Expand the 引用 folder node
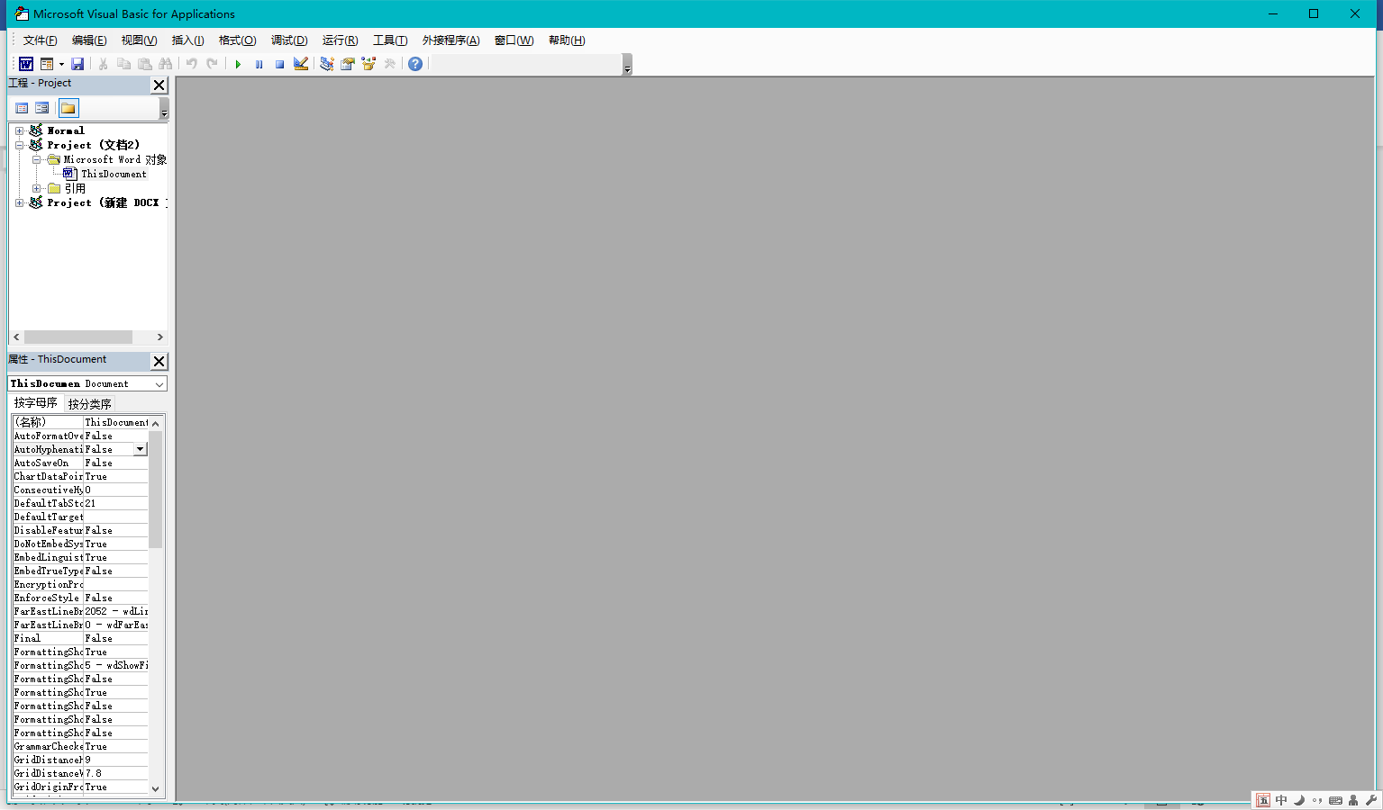The image size is (1383, 810). click(37, 188)
